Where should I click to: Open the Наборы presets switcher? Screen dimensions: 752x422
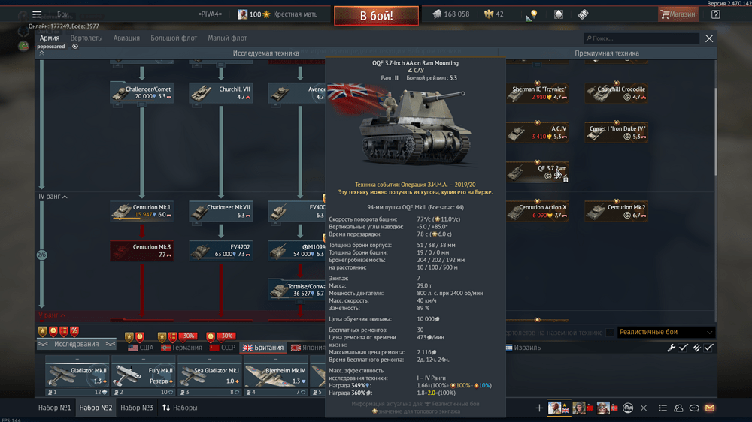180,408
